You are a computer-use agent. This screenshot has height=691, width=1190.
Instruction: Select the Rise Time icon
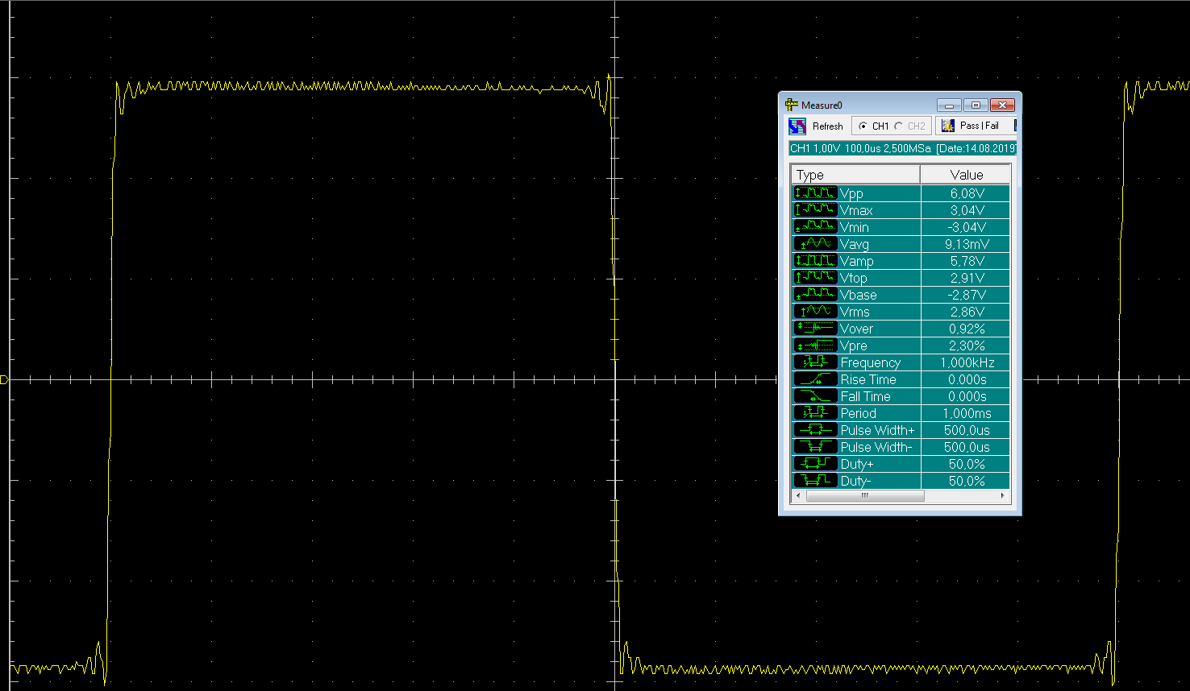(815, 379)
